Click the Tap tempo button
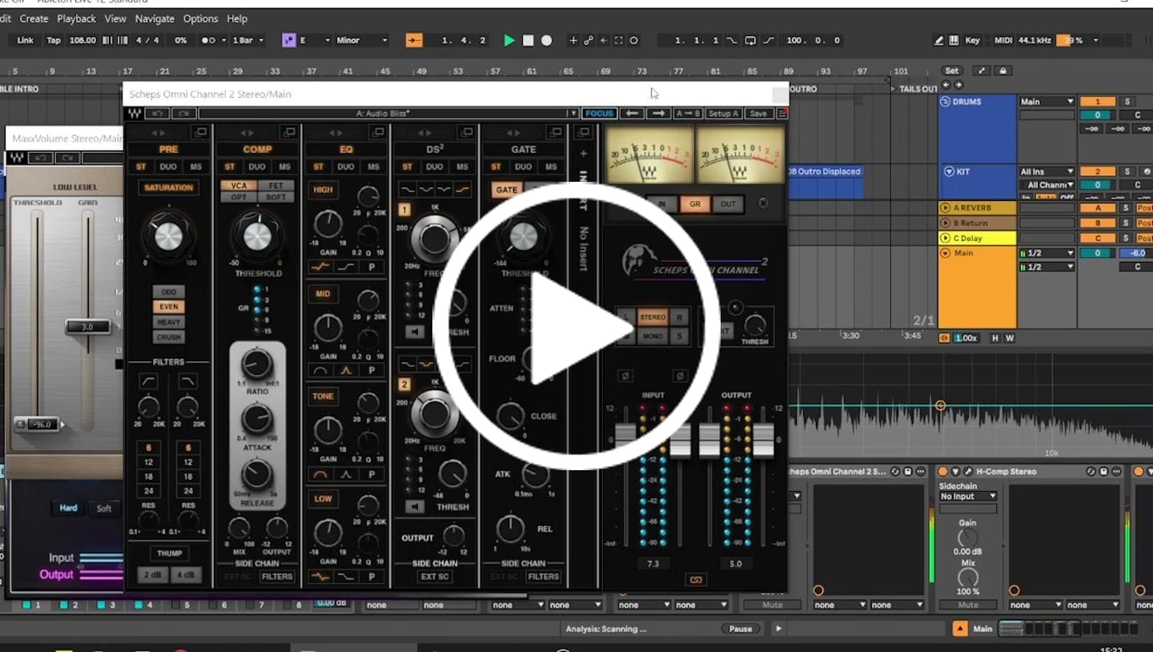 tap(54, 40)
